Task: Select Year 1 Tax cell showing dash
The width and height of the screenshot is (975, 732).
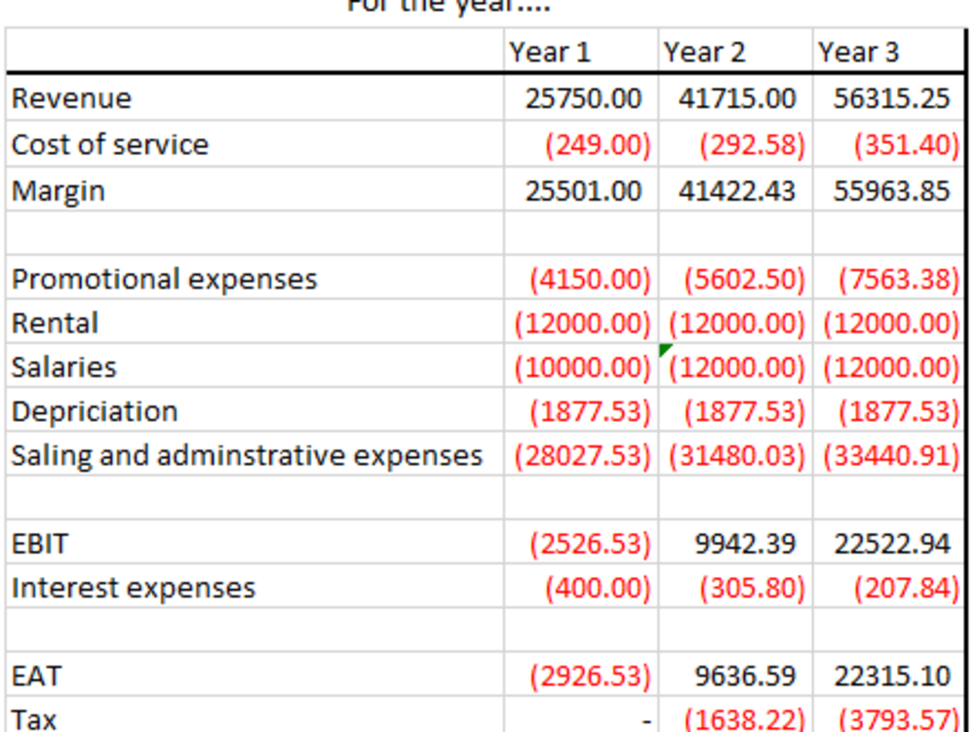Action: [x=581, y=714]
